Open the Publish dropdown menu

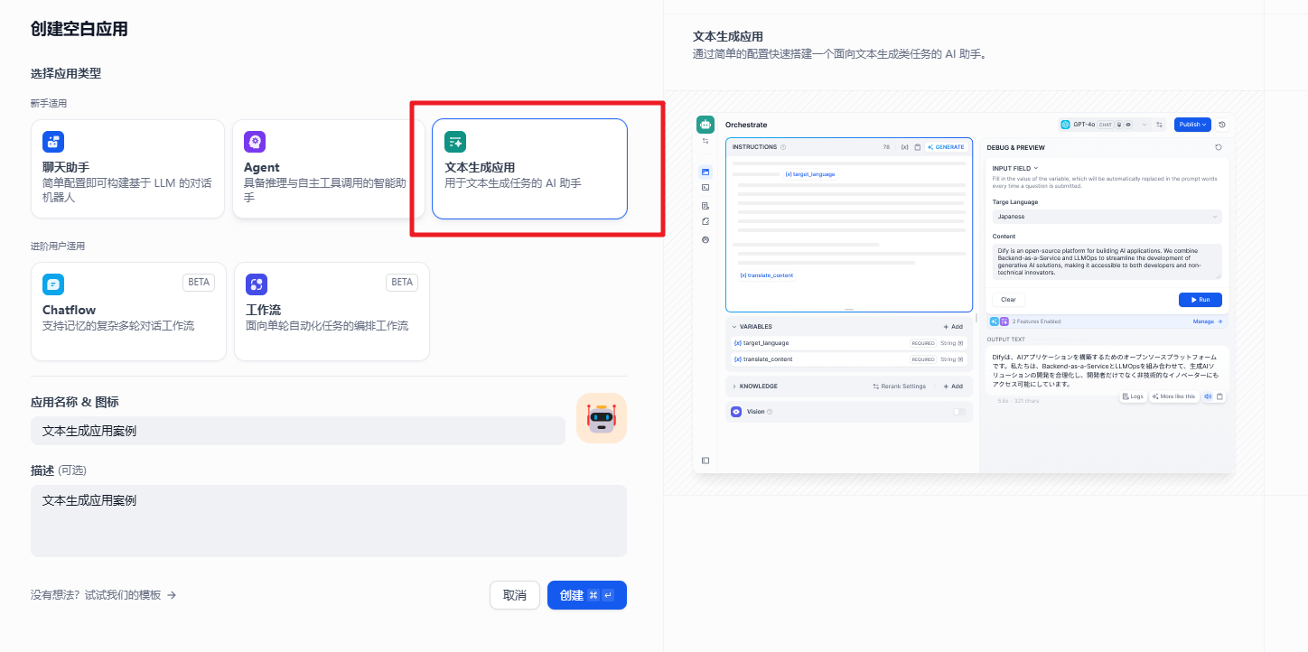point(1192,125)
